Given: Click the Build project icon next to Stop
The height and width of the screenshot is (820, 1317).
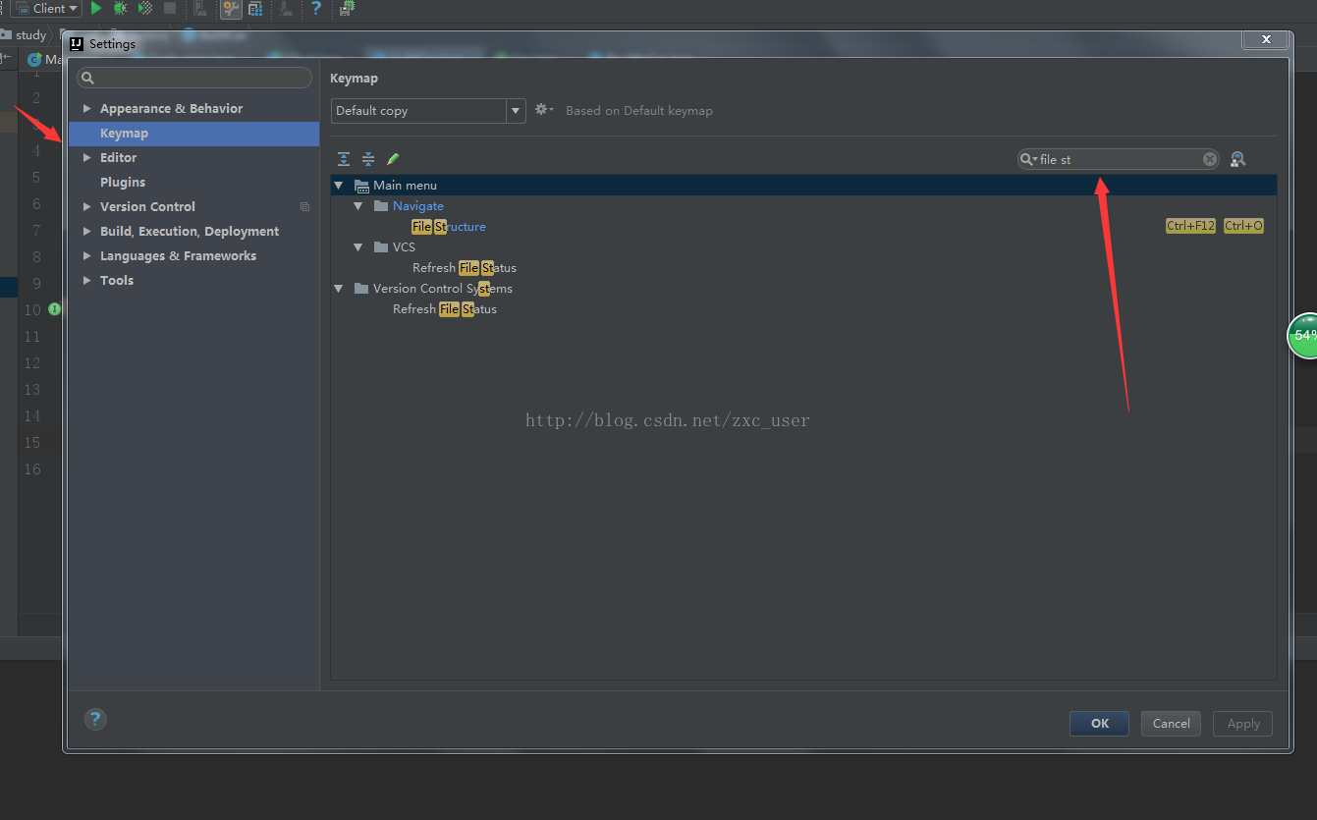Looking at the screenshot, I should tap(200, 9).
